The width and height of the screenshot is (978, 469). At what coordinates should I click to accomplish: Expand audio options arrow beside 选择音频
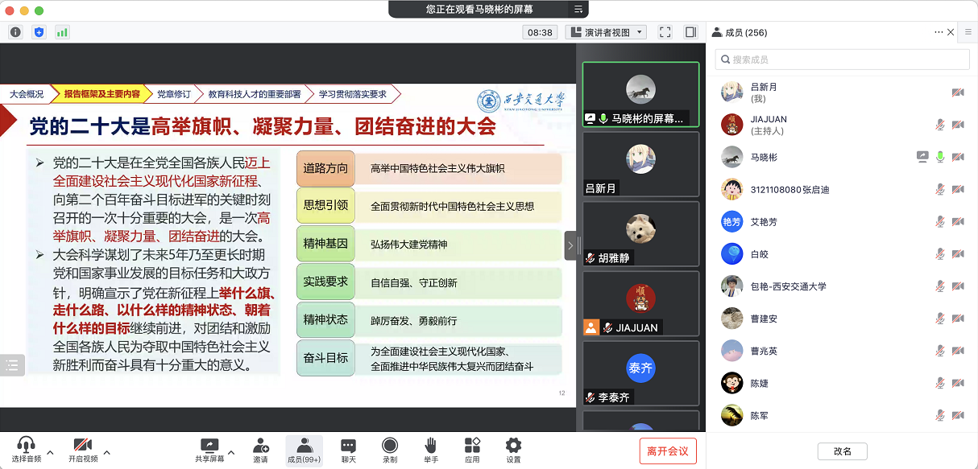click(50, 452)
